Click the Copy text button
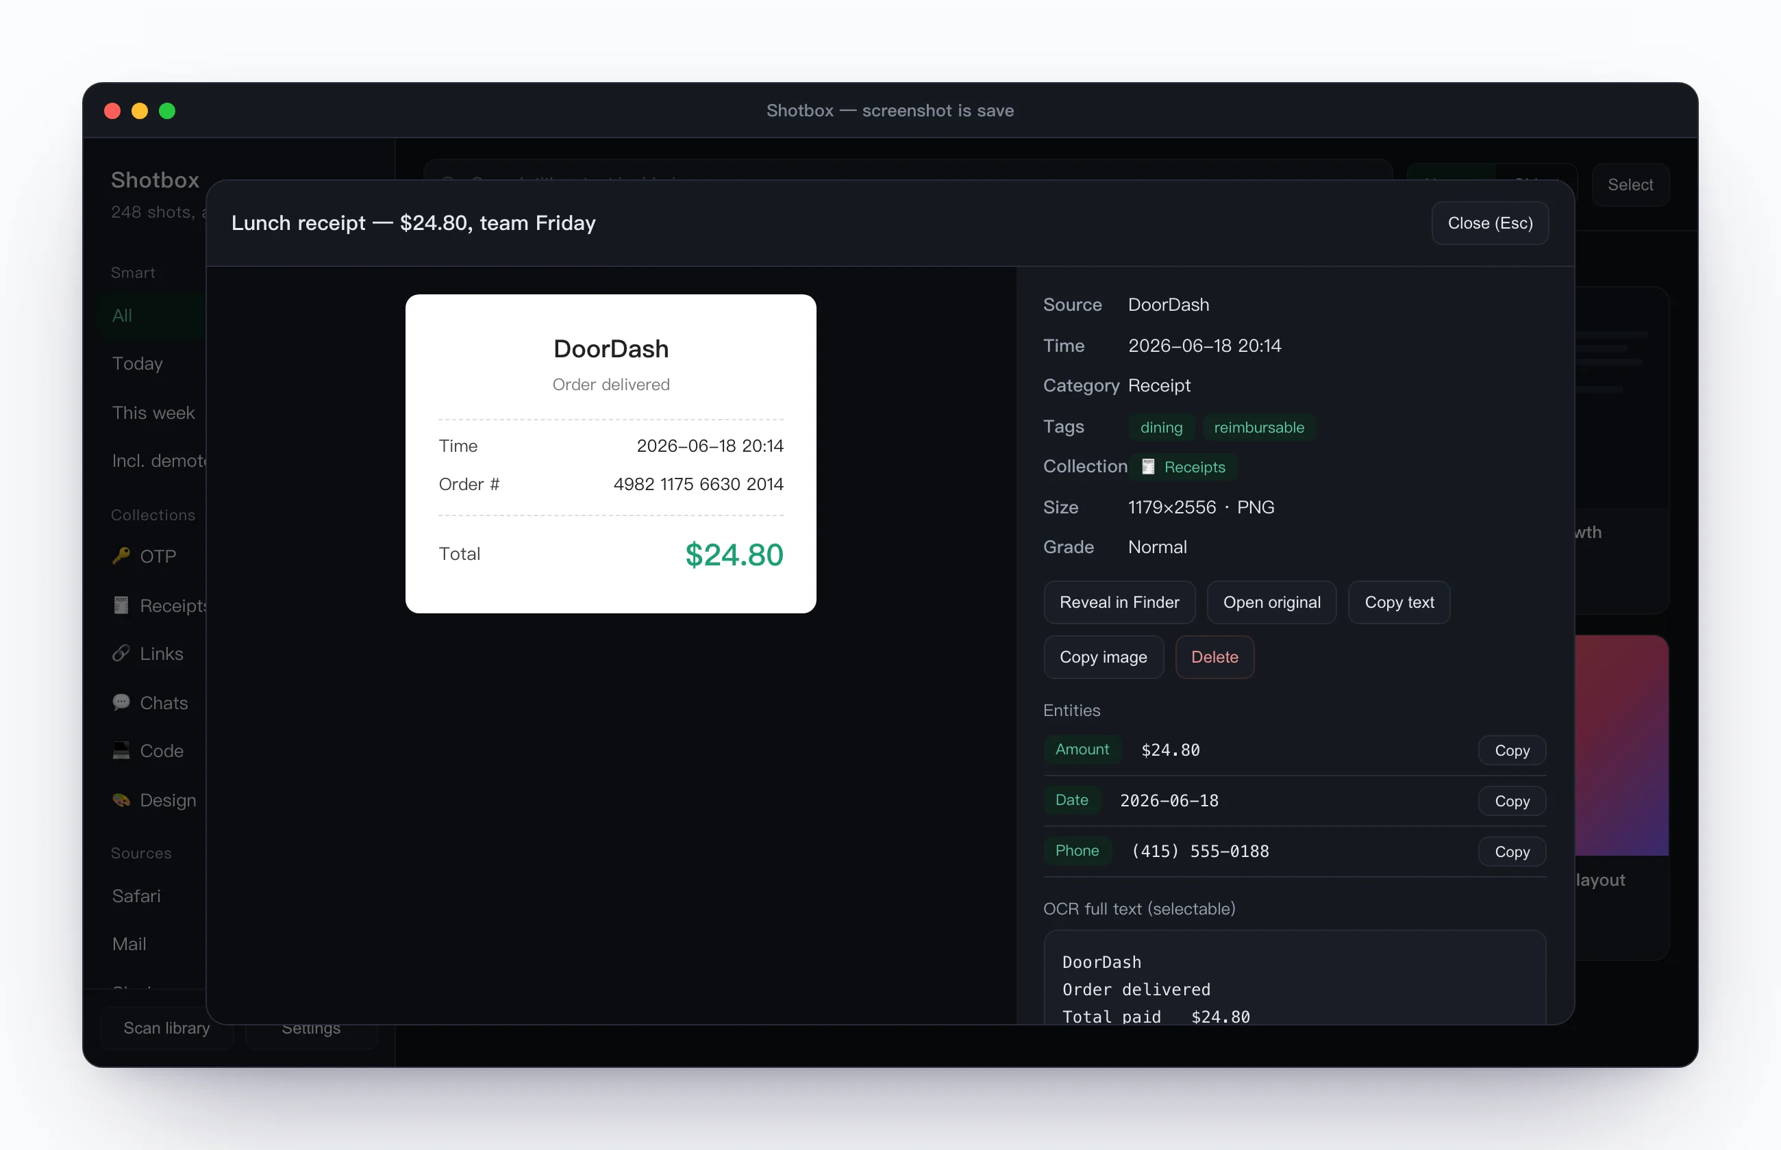The height and width of the screenshot is (1150, 1781). pos(1399,602)
